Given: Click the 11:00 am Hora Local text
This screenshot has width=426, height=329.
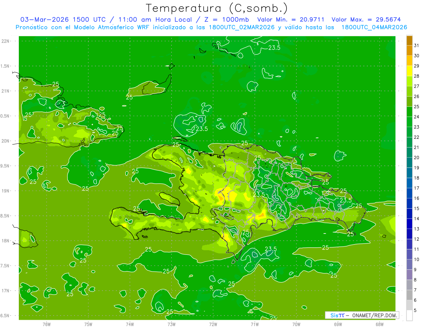Looking at the screenshot, I should [x=154, y=20].
